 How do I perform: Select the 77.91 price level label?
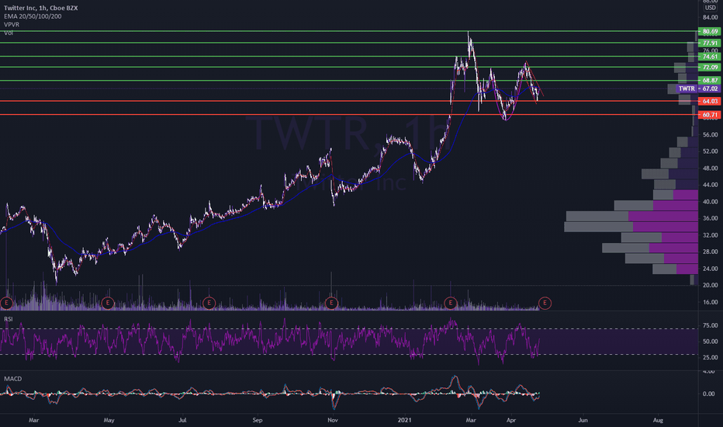tap(710, 43)
